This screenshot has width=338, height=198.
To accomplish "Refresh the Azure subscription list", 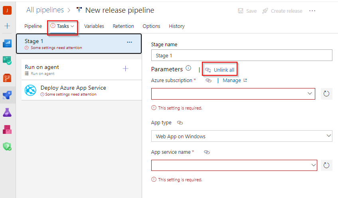I will tap(326, 94).
